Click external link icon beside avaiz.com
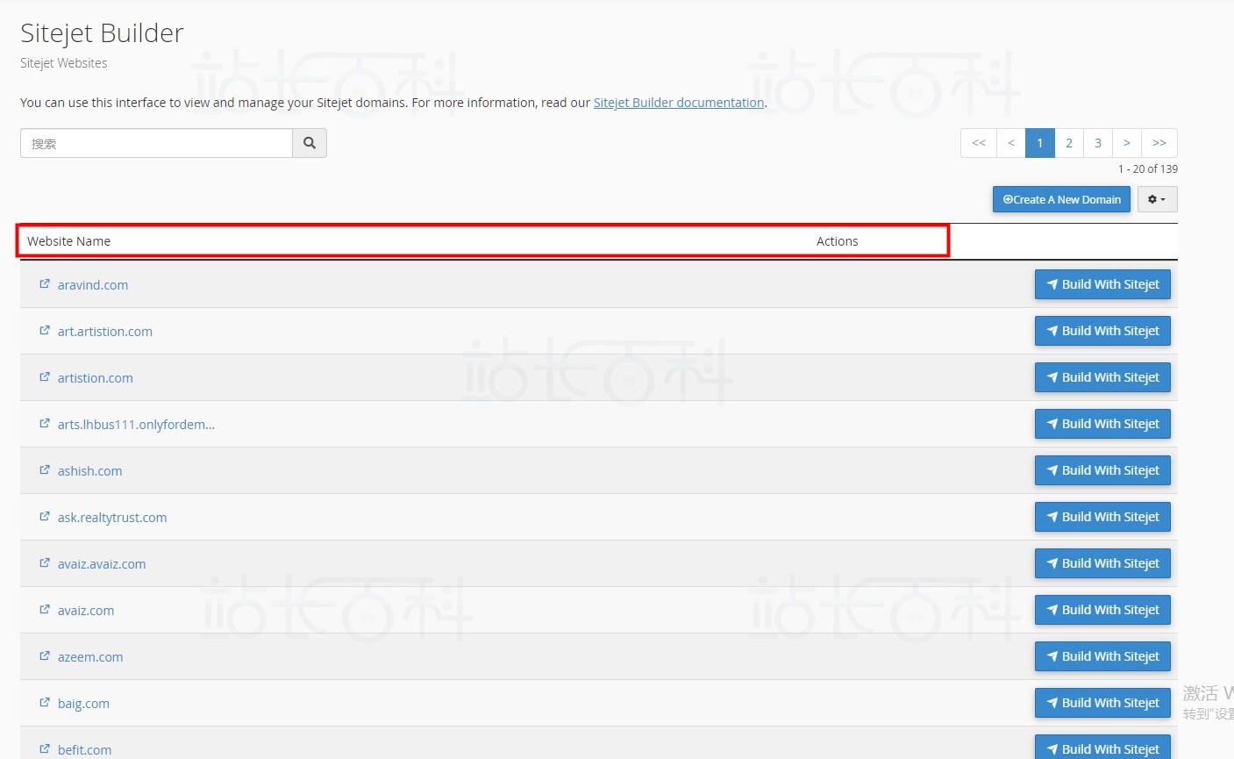Screen dimensions: 1234x759 45,610
